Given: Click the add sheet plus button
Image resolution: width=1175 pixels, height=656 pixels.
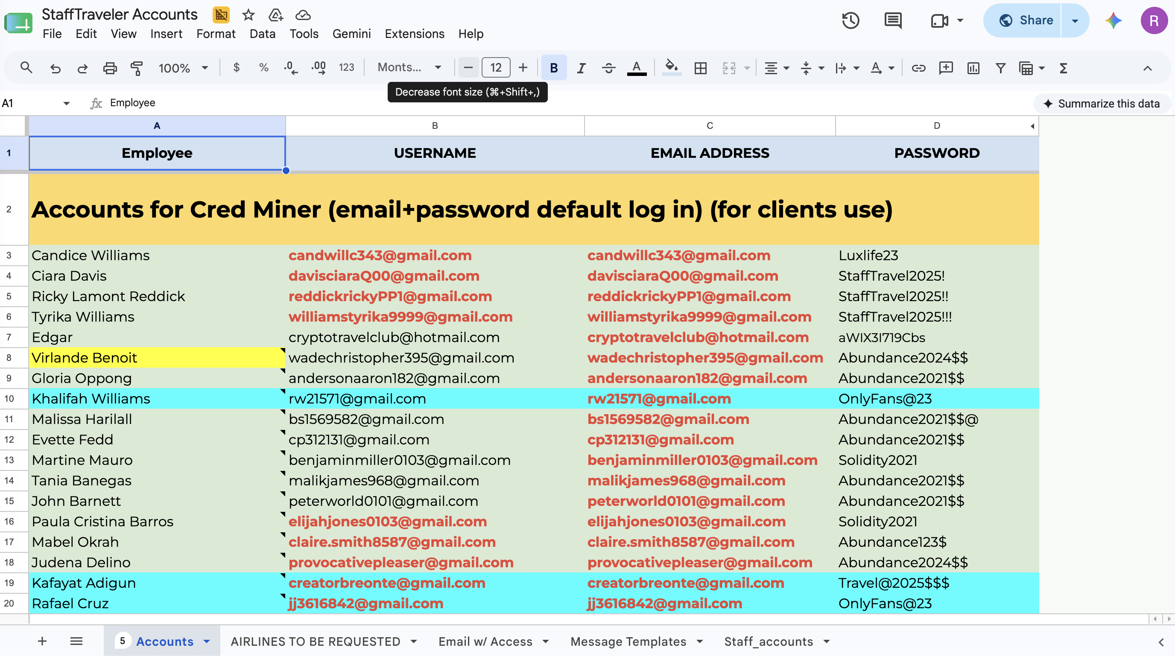Looking at the screenshot, I should tap(42, 641).
